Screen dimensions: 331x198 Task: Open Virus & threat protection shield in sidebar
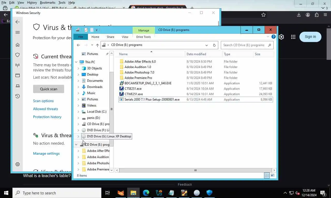(x=18, y=55)
